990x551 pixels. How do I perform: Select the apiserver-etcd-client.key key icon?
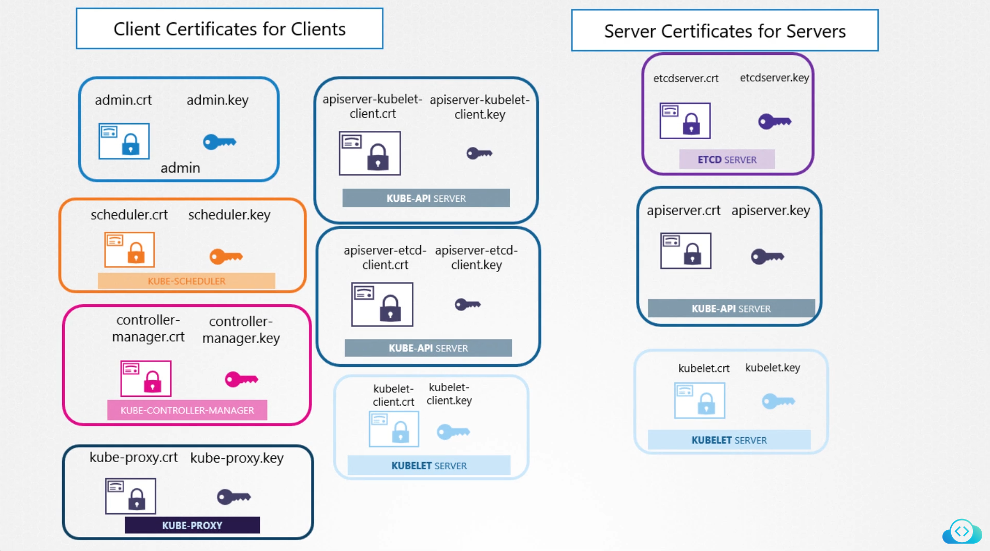coord(467,305)
